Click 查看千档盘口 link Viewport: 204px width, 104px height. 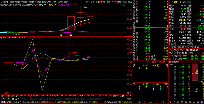click(159, 62)
